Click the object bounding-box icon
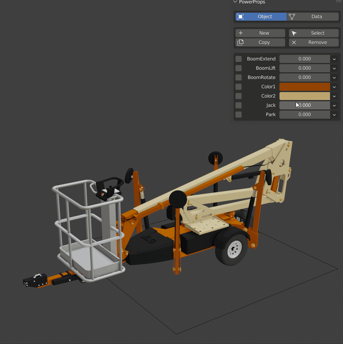This screenshot has width=343, height=344. (240, 17)
